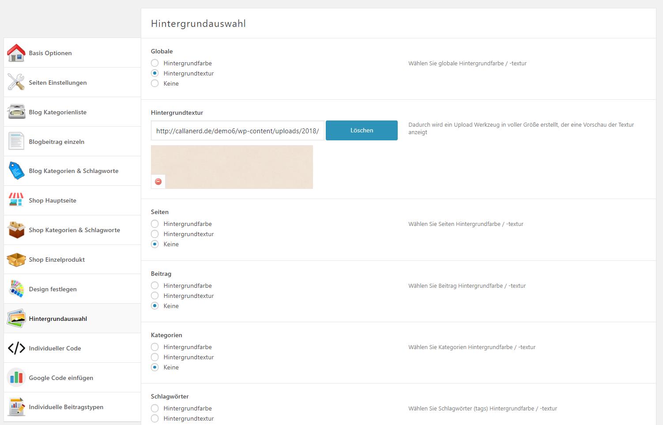663x425 pixels.
Task: Remove texture with the red minus icon
Action: (158, 182)
